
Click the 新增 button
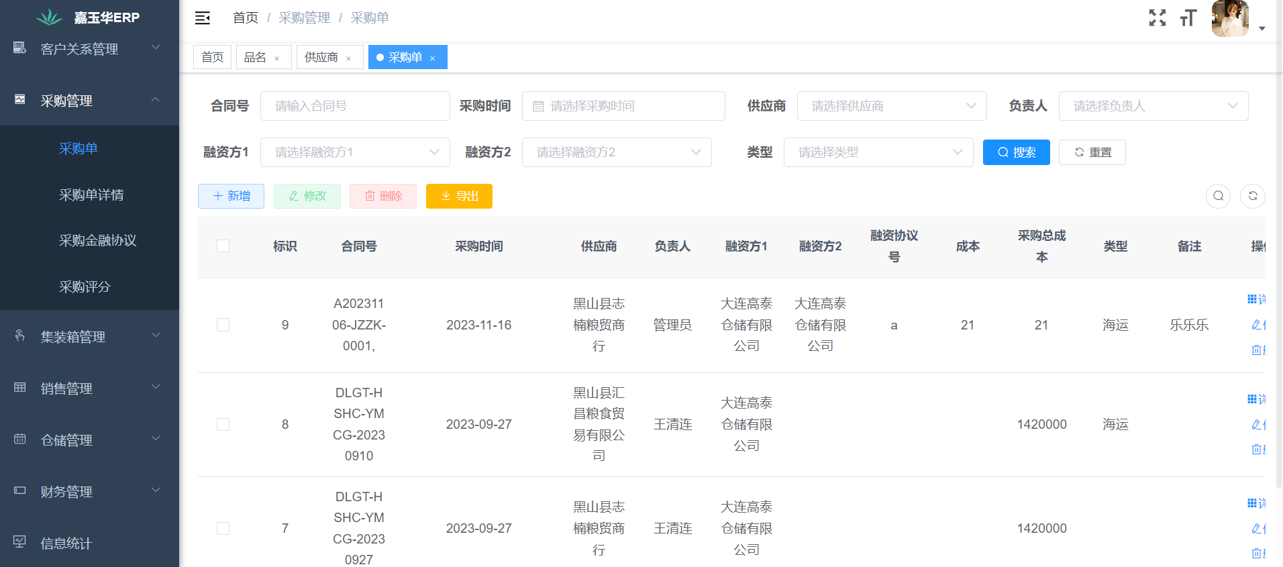click(x=231, y=196)
